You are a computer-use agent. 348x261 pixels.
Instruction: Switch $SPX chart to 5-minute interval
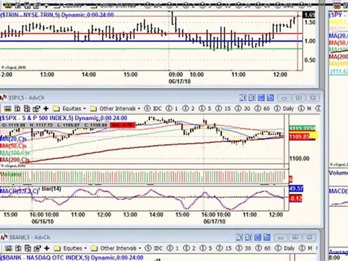pyautogui.click(x=205, y=108)
